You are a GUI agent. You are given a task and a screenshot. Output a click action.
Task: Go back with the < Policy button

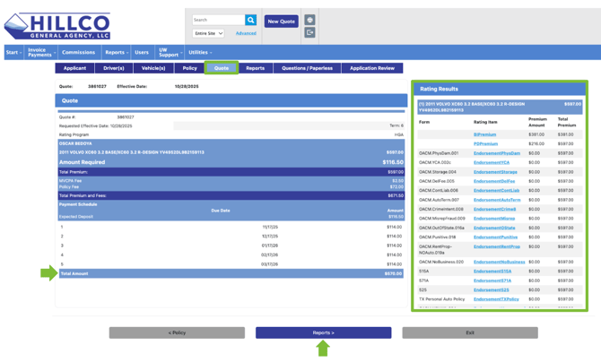click(177, 332)
